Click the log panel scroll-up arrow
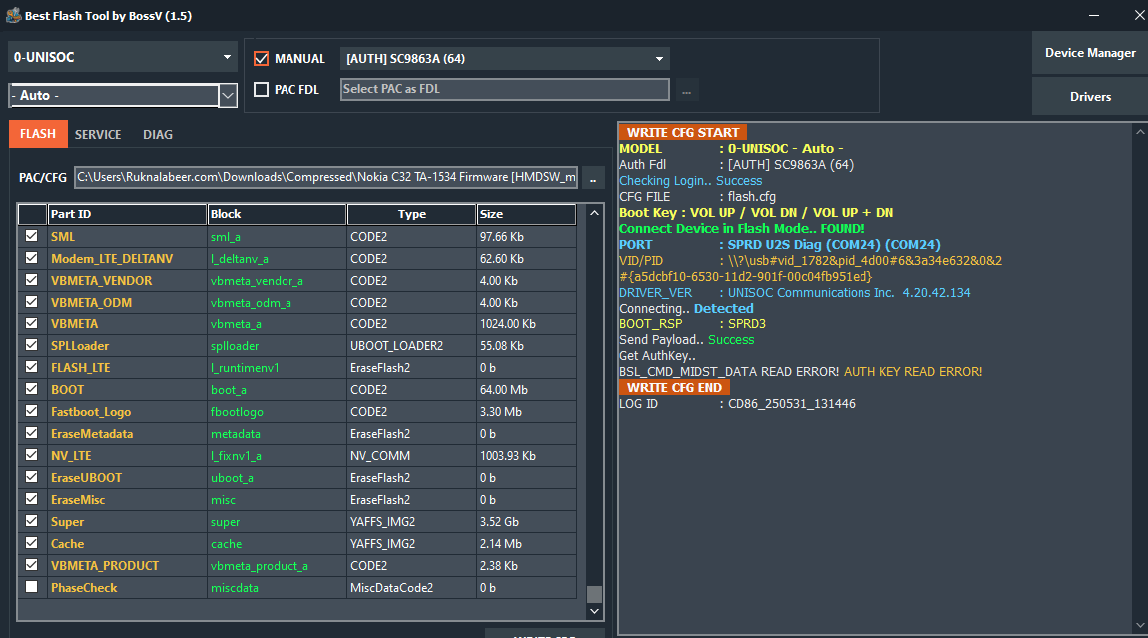The width and height of the screenshot is (1148, 638). (1140, 132)
